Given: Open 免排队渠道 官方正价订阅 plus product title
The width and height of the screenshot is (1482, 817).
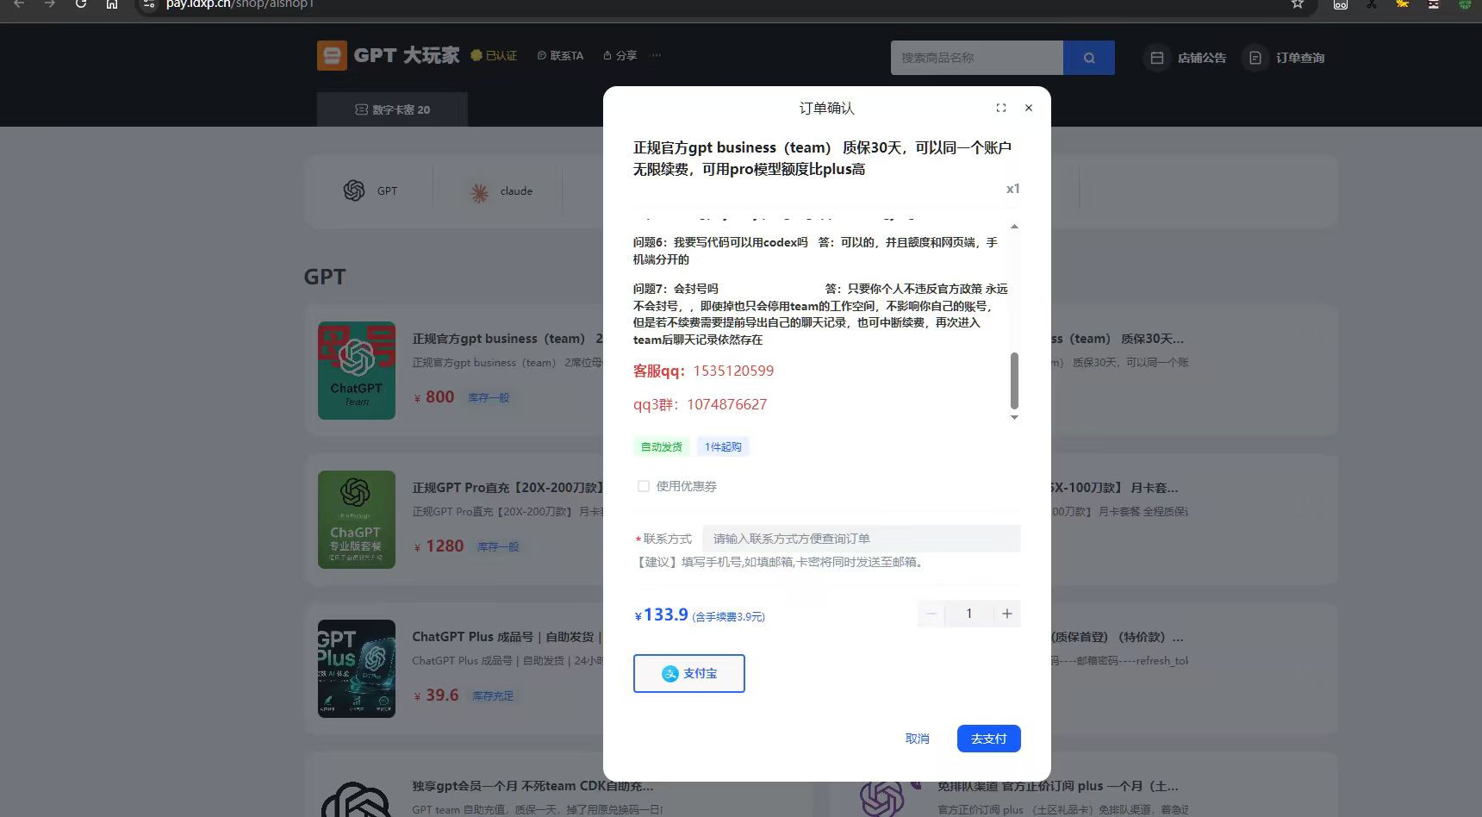Looking at the screenshot, I should [1058, 786].
